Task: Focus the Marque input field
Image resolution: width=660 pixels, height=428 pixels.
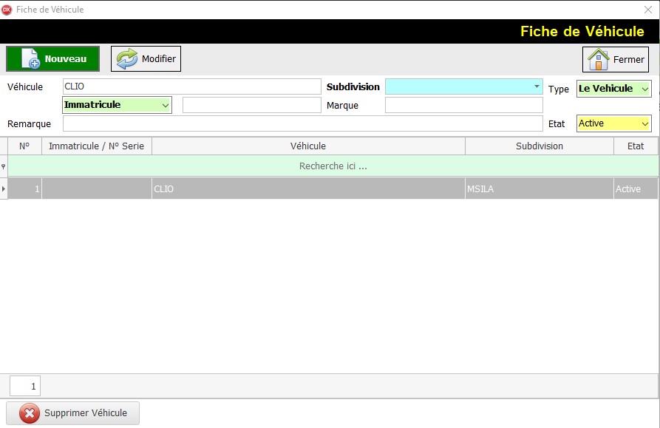Action: [x=463, y=106]
